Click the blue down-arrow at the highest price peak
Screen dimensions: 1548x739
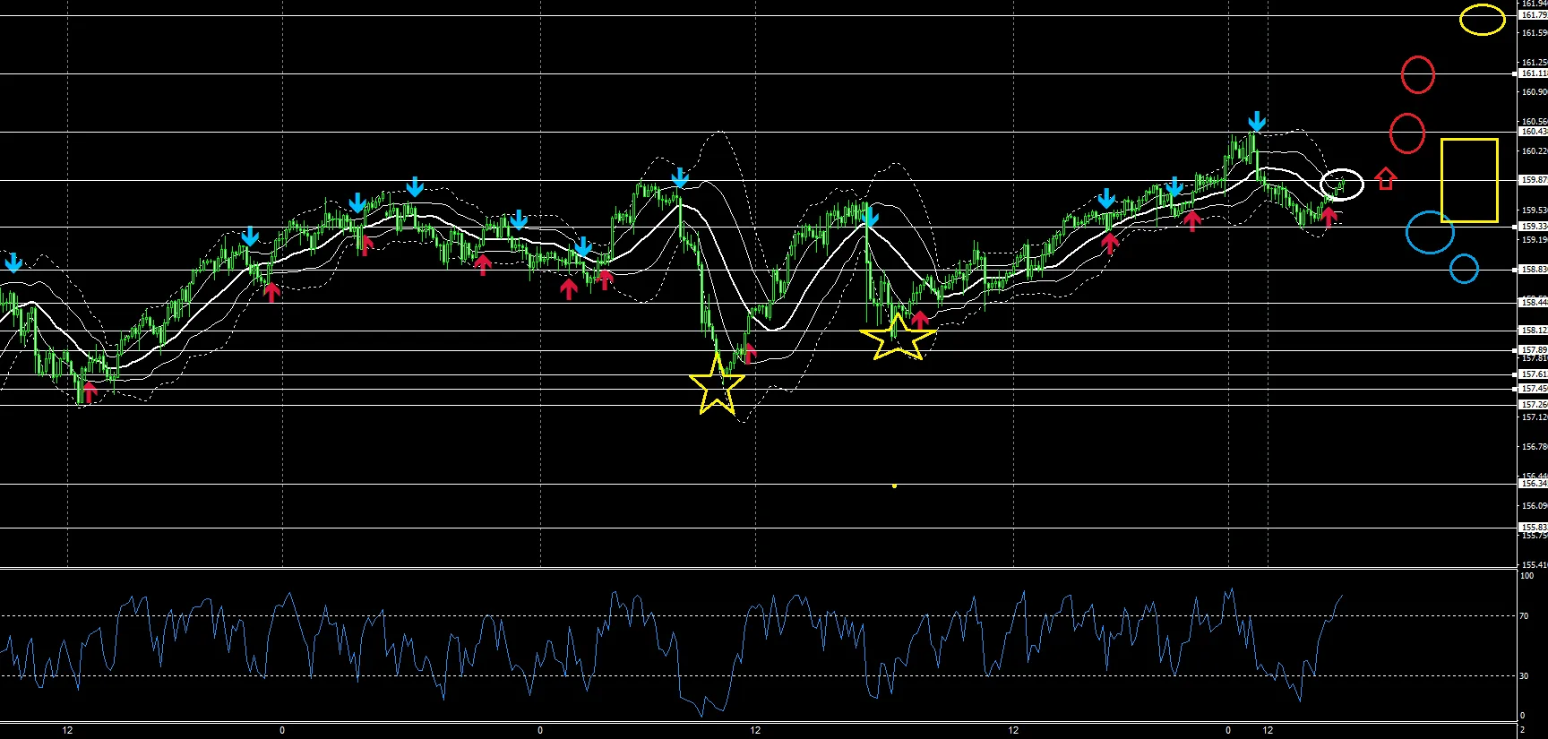click(x=1257, y=122)
